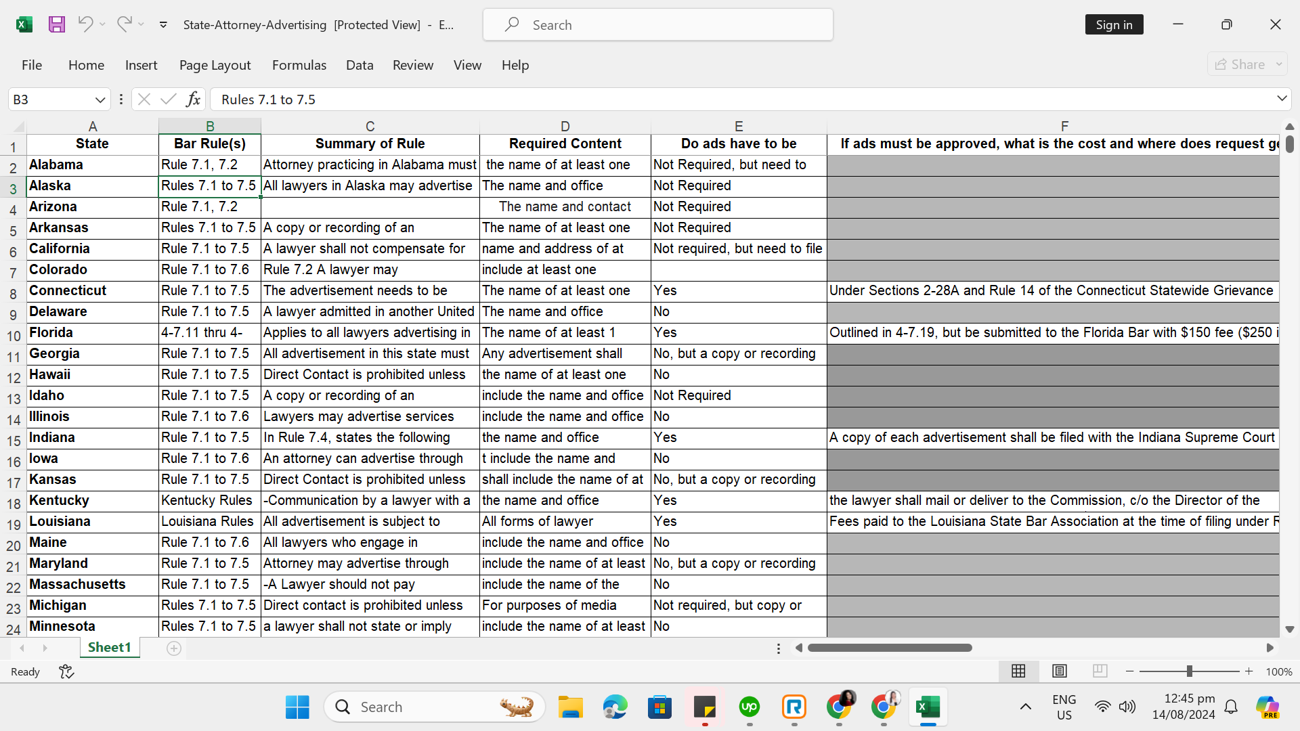
Task: Switch to Page Layout view button
Action: click(x=1060, y=671)
